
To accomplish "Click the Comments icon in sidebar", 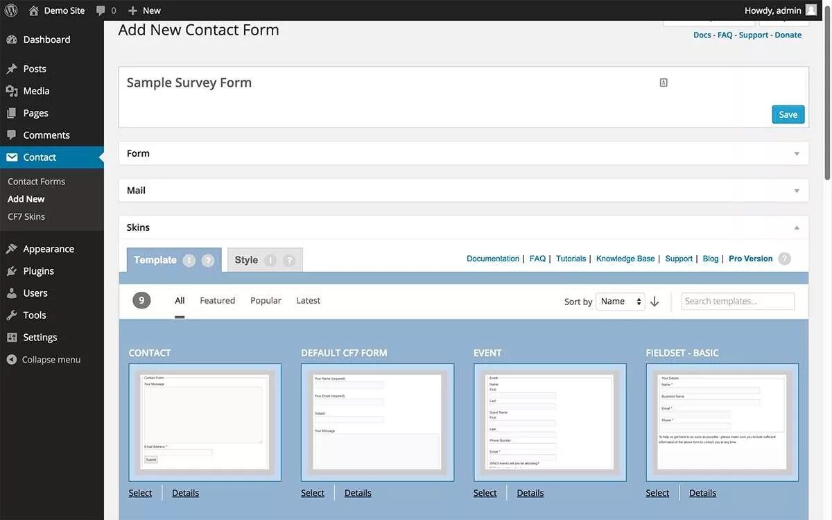I will tap(12, 135).
